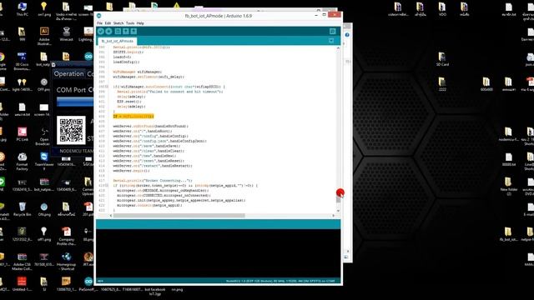The height and width of the screenshot is (300, 534).
Task: Select the light-5465 twin bulbs desktop file
Action: click(x=23, y=84)
